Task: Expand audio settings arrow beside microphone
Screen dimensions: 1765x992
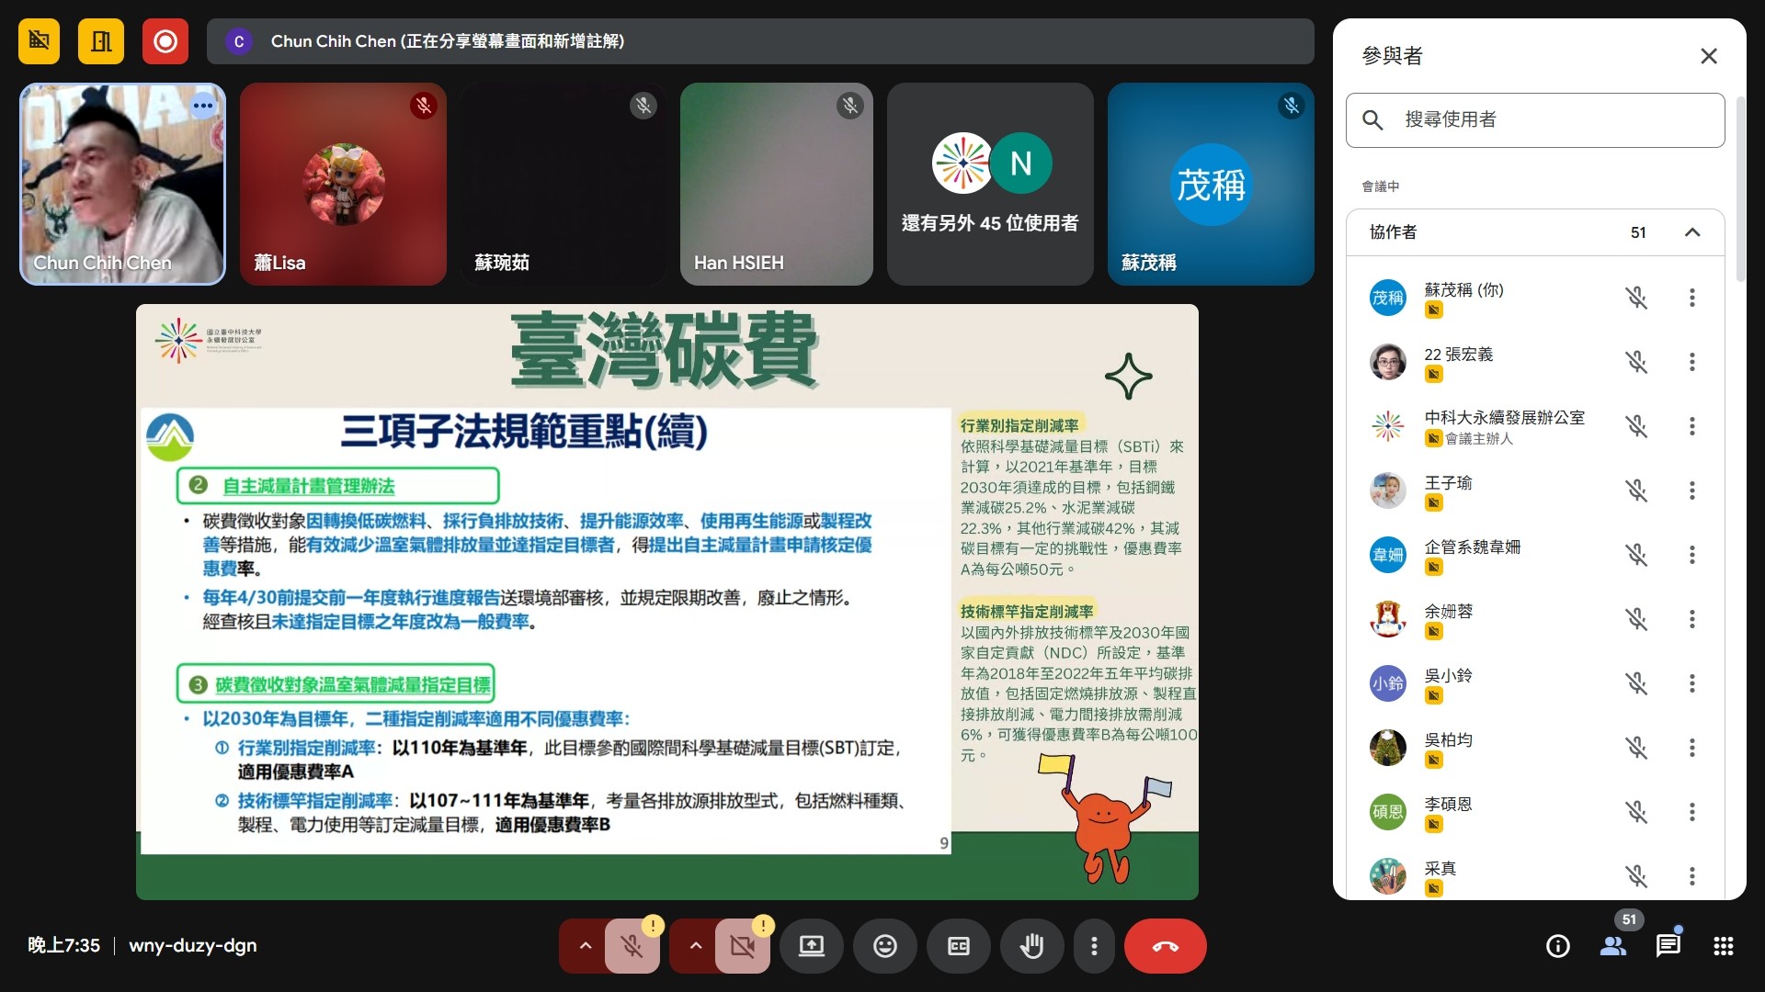Action: pyautogui.click(x=585, y=946)
